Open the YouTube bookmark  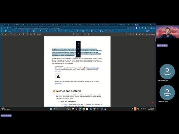22,31
